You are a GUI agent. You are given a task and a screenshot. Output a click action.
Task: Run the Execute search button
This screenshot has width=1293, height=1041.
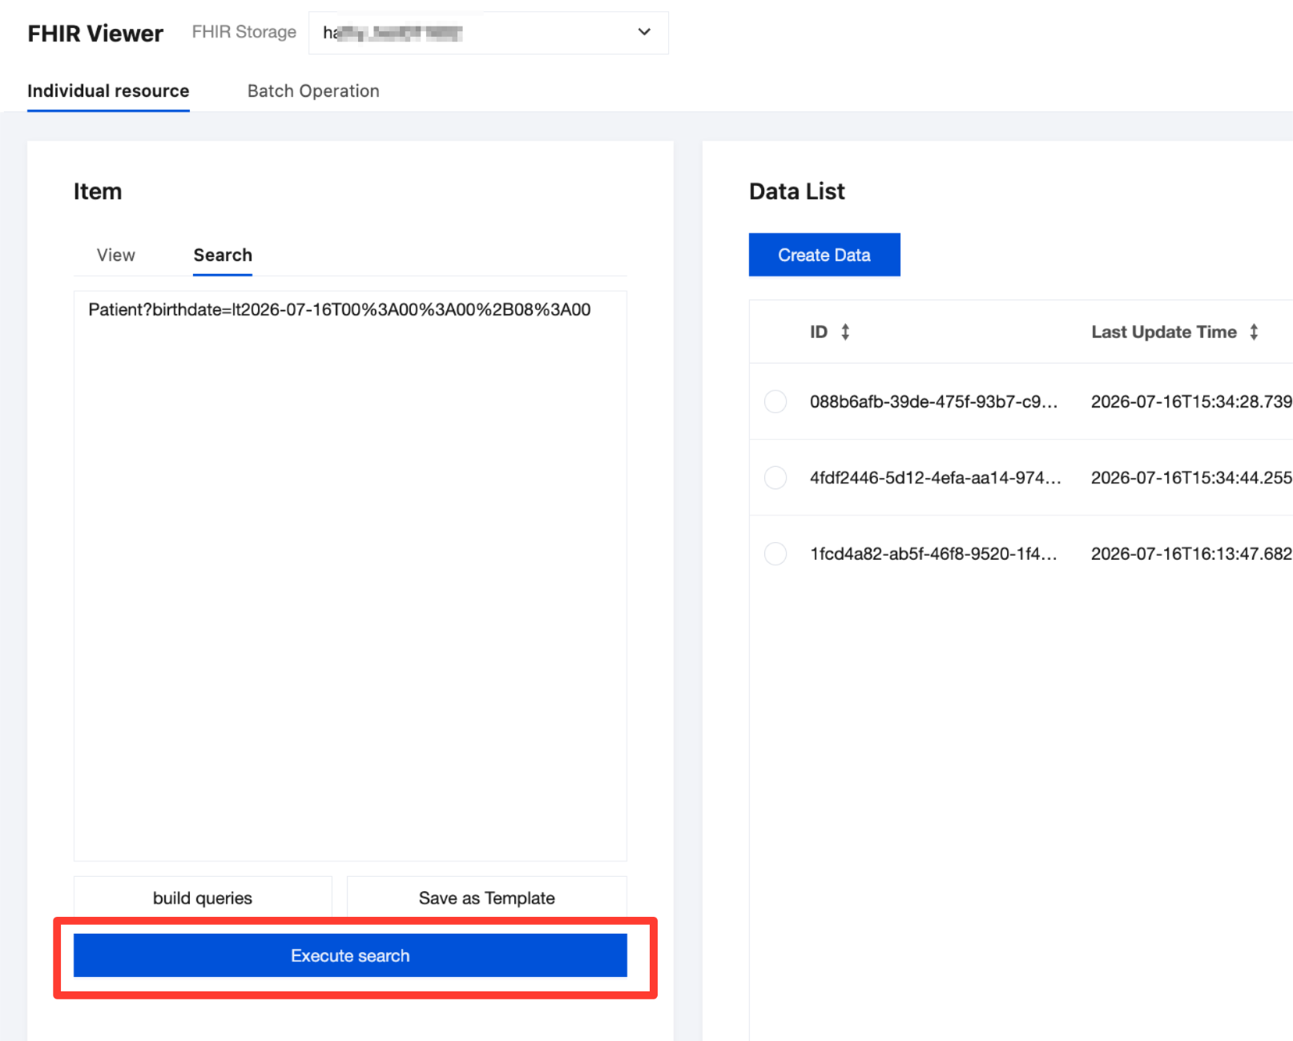click(350, 955)
